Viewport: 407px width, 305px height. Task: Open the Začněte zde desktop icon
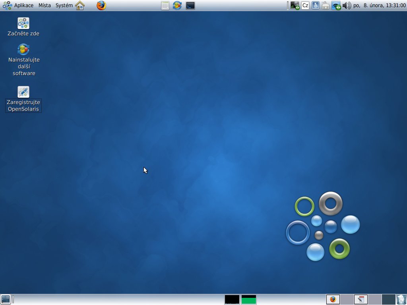23,23
